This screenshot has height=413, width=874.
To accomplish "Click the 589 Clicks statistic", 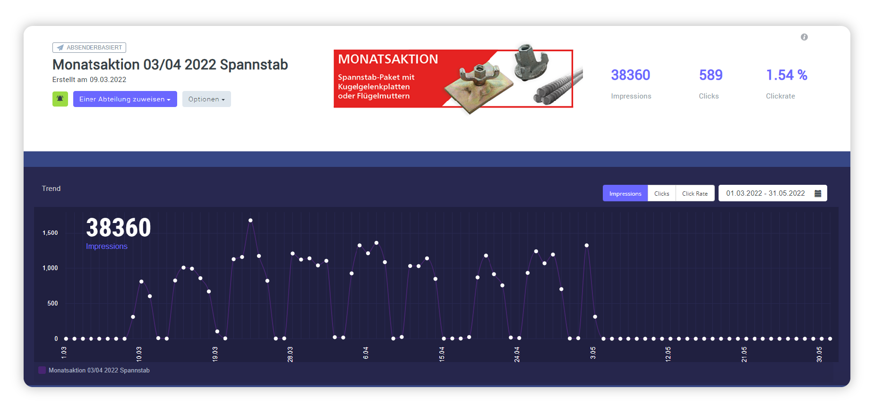I will click(x=711, y=75).
